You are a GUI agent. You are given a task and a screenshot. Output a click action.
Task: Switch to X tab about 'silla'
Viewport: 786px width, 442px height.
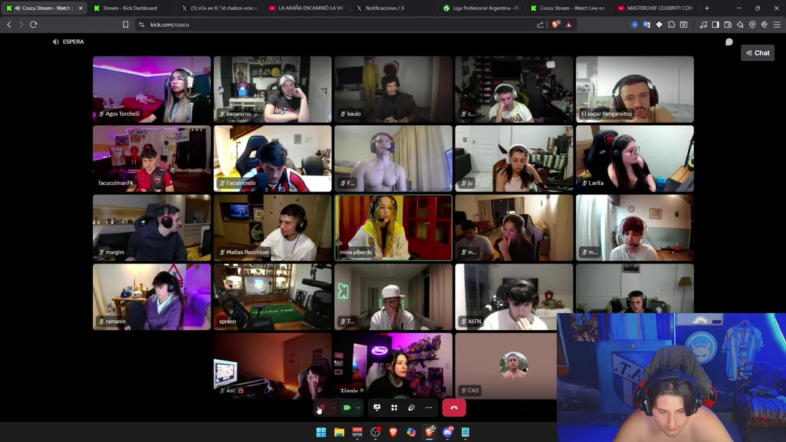click(x=221, y=8)
